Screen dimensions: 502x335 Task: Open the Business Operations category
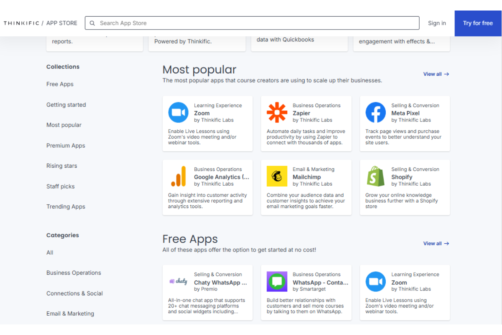(73, 273)
